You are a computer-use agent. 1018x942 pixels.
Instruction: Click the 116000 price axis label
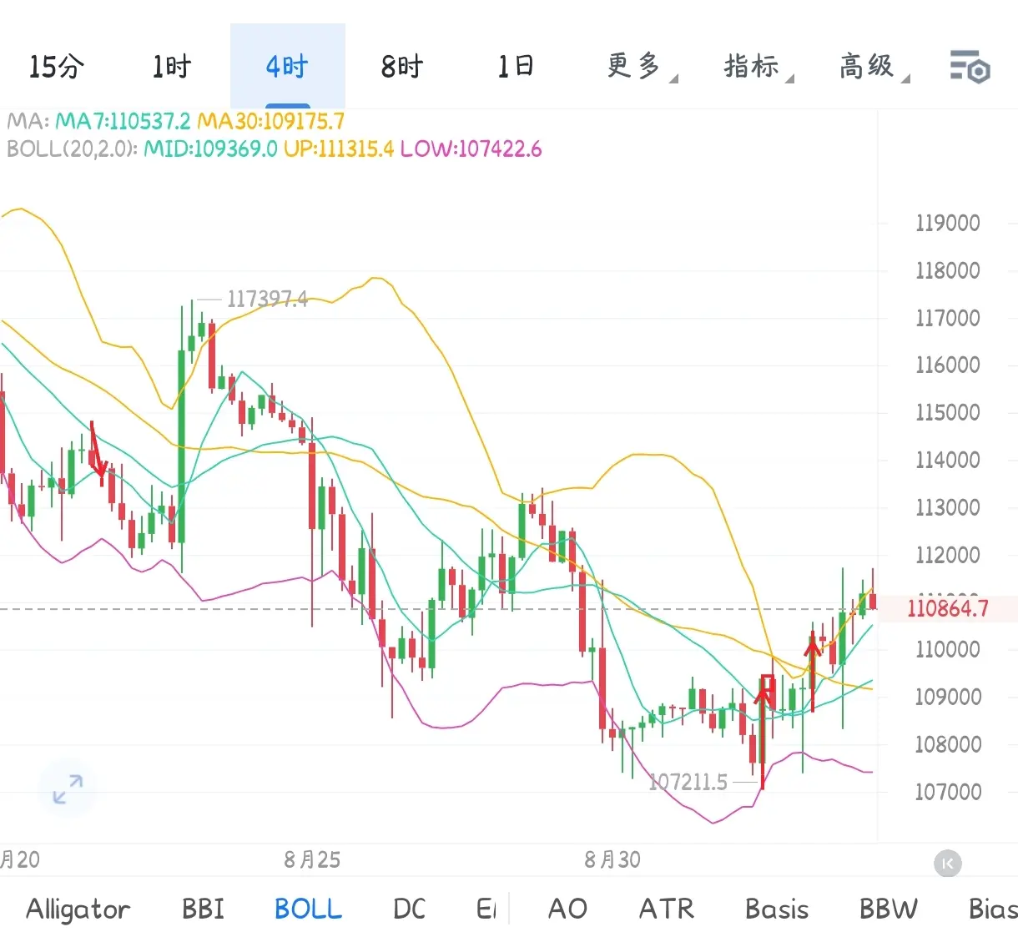point(948,365)
